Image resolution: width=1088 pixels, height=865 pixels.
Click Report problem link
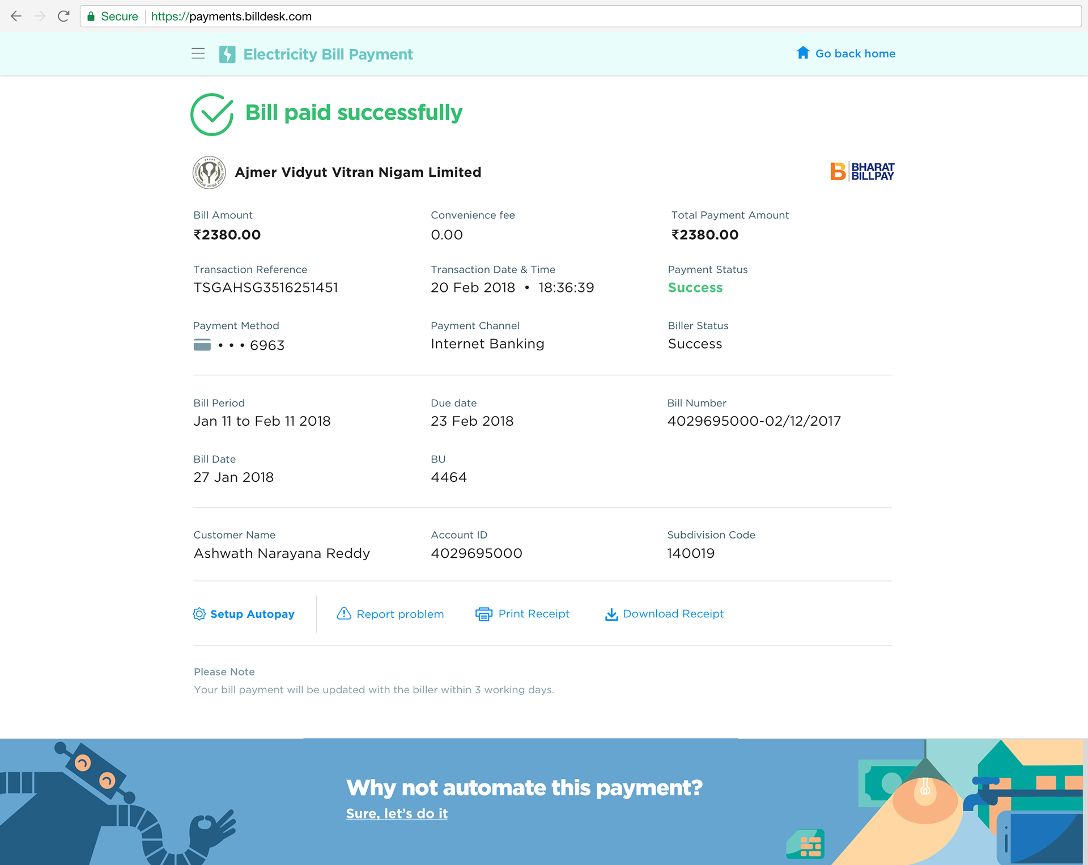tap(400, 614)
